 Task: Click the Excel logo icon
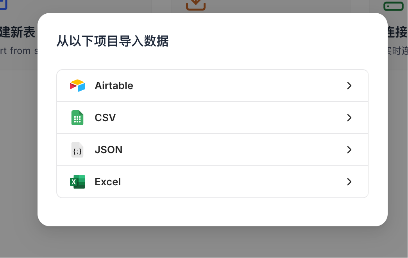(77, 182)
